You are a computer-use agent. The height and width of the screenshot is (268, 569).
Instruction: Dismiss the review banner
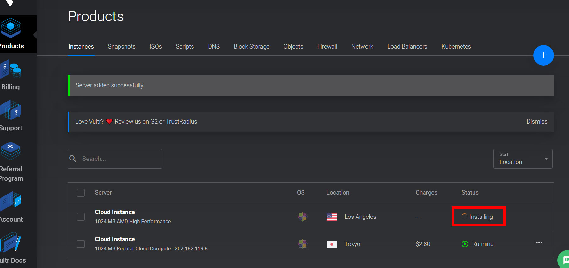pos(537,122)
